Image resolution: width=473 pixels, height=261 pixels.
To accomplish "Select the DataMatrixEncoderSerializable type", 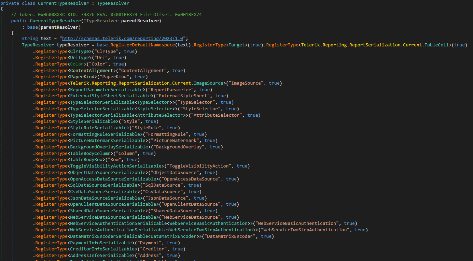I will 109,236.
